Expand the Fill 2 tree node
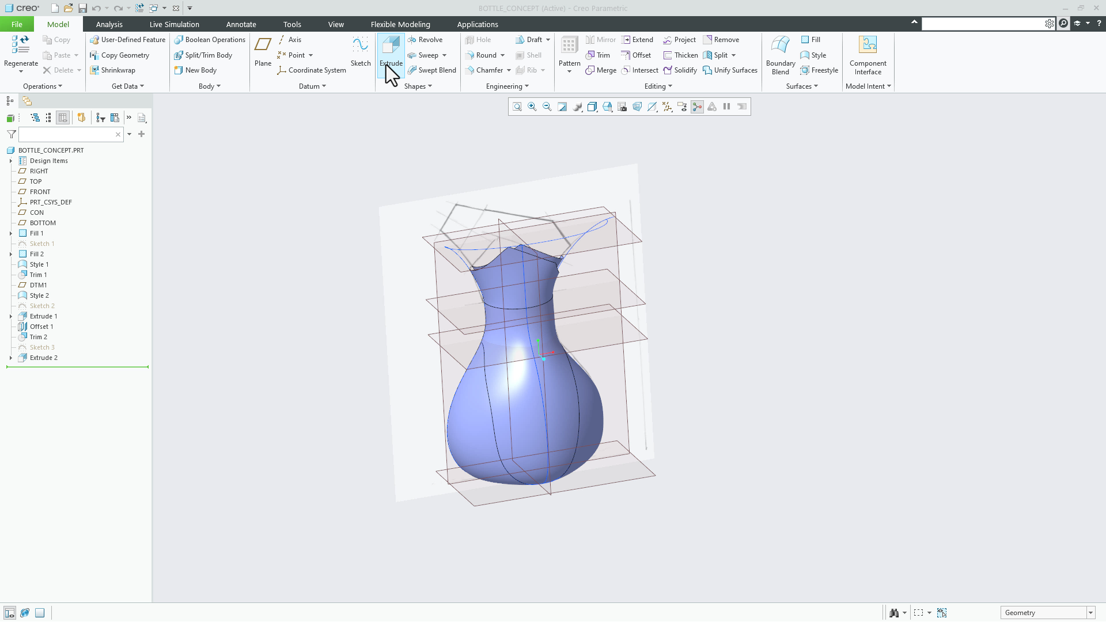This screenshot has width=1106, height=622. click(x=11, y=254)
